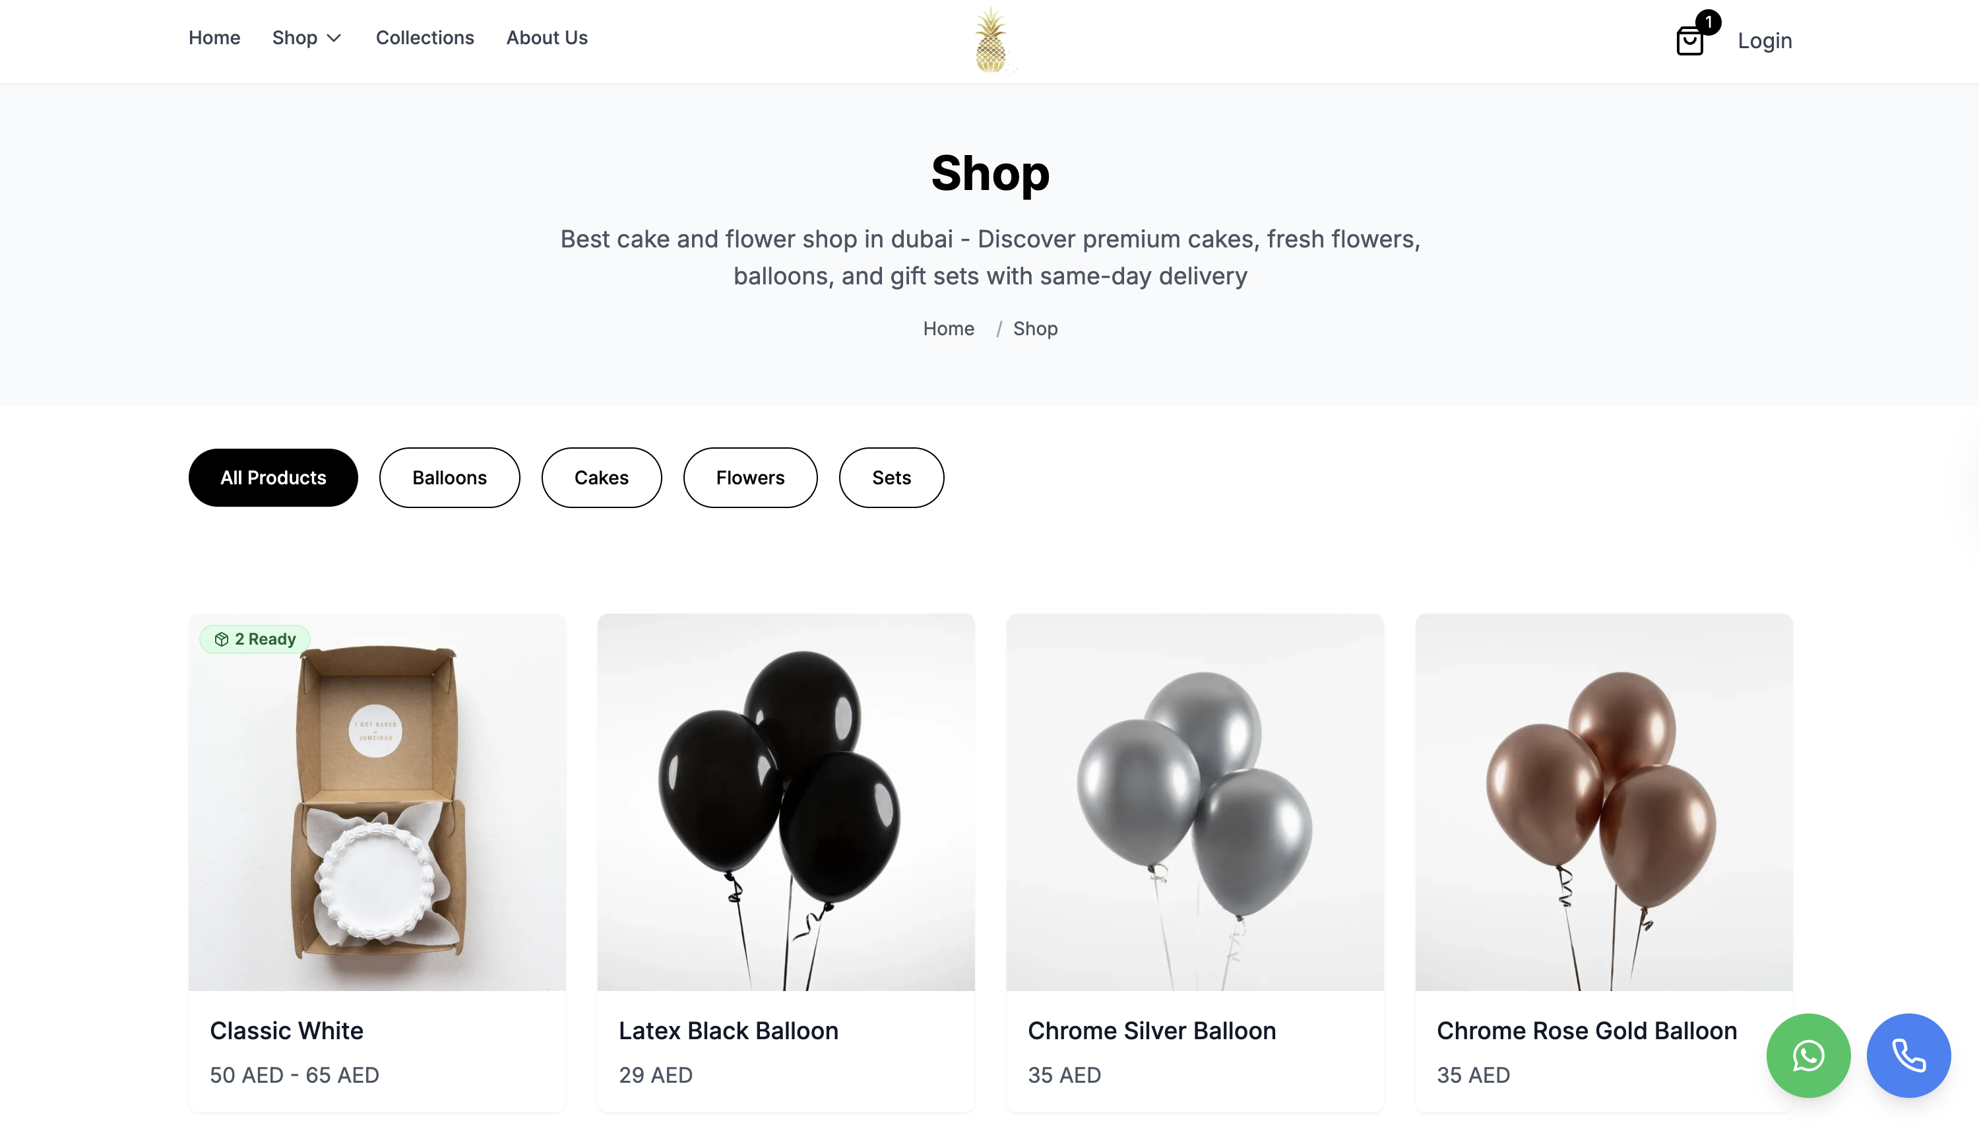Click the blue phone call icon
Image resolution: width=1979 pixels, height=1123 pixels.
coord(1908,1056)
